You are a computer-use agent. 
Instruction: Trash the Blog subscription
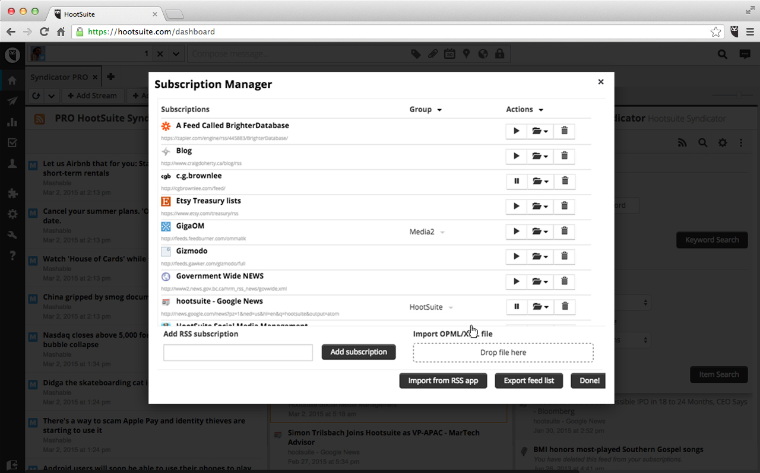564,156
